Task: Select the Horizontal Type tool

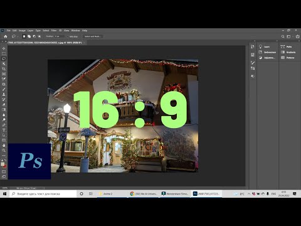Action: pos(4,130)
